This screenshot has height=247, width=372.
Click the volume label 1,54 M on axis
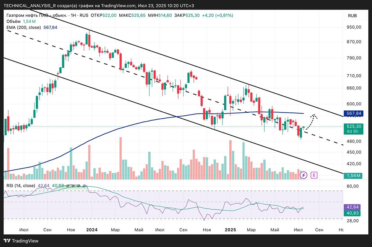353,176
